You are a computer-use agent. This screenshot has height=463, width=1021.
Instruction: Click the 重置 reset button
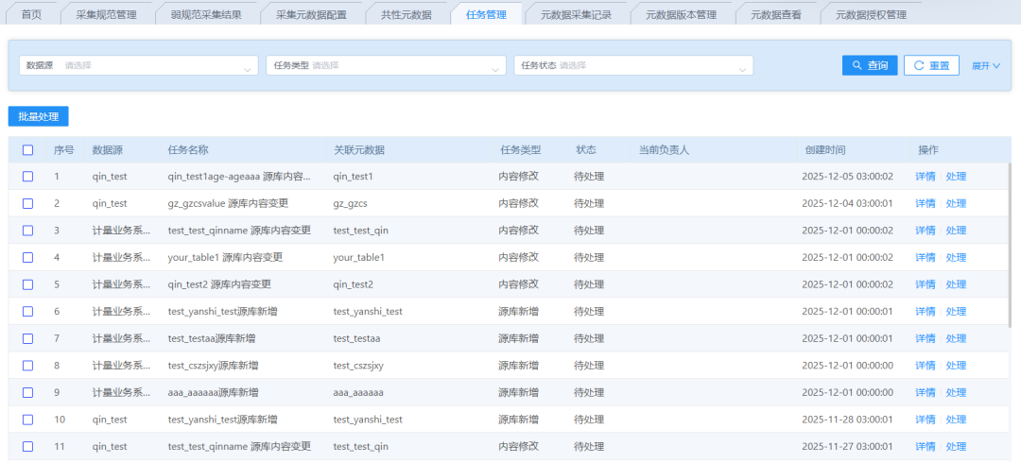pyautogui.click(x=930, y=65)
